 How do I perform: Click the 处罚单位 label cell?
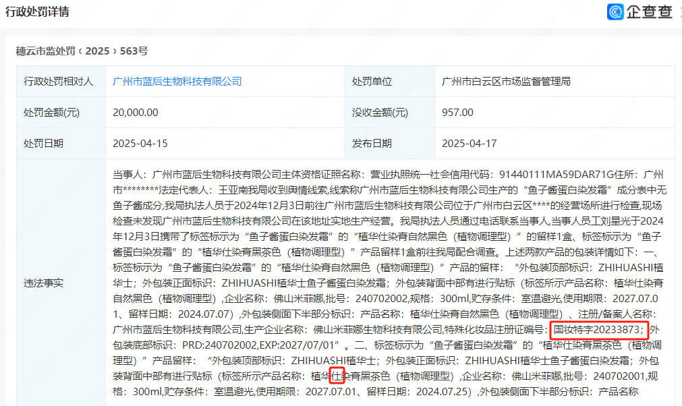pos(390,82)
